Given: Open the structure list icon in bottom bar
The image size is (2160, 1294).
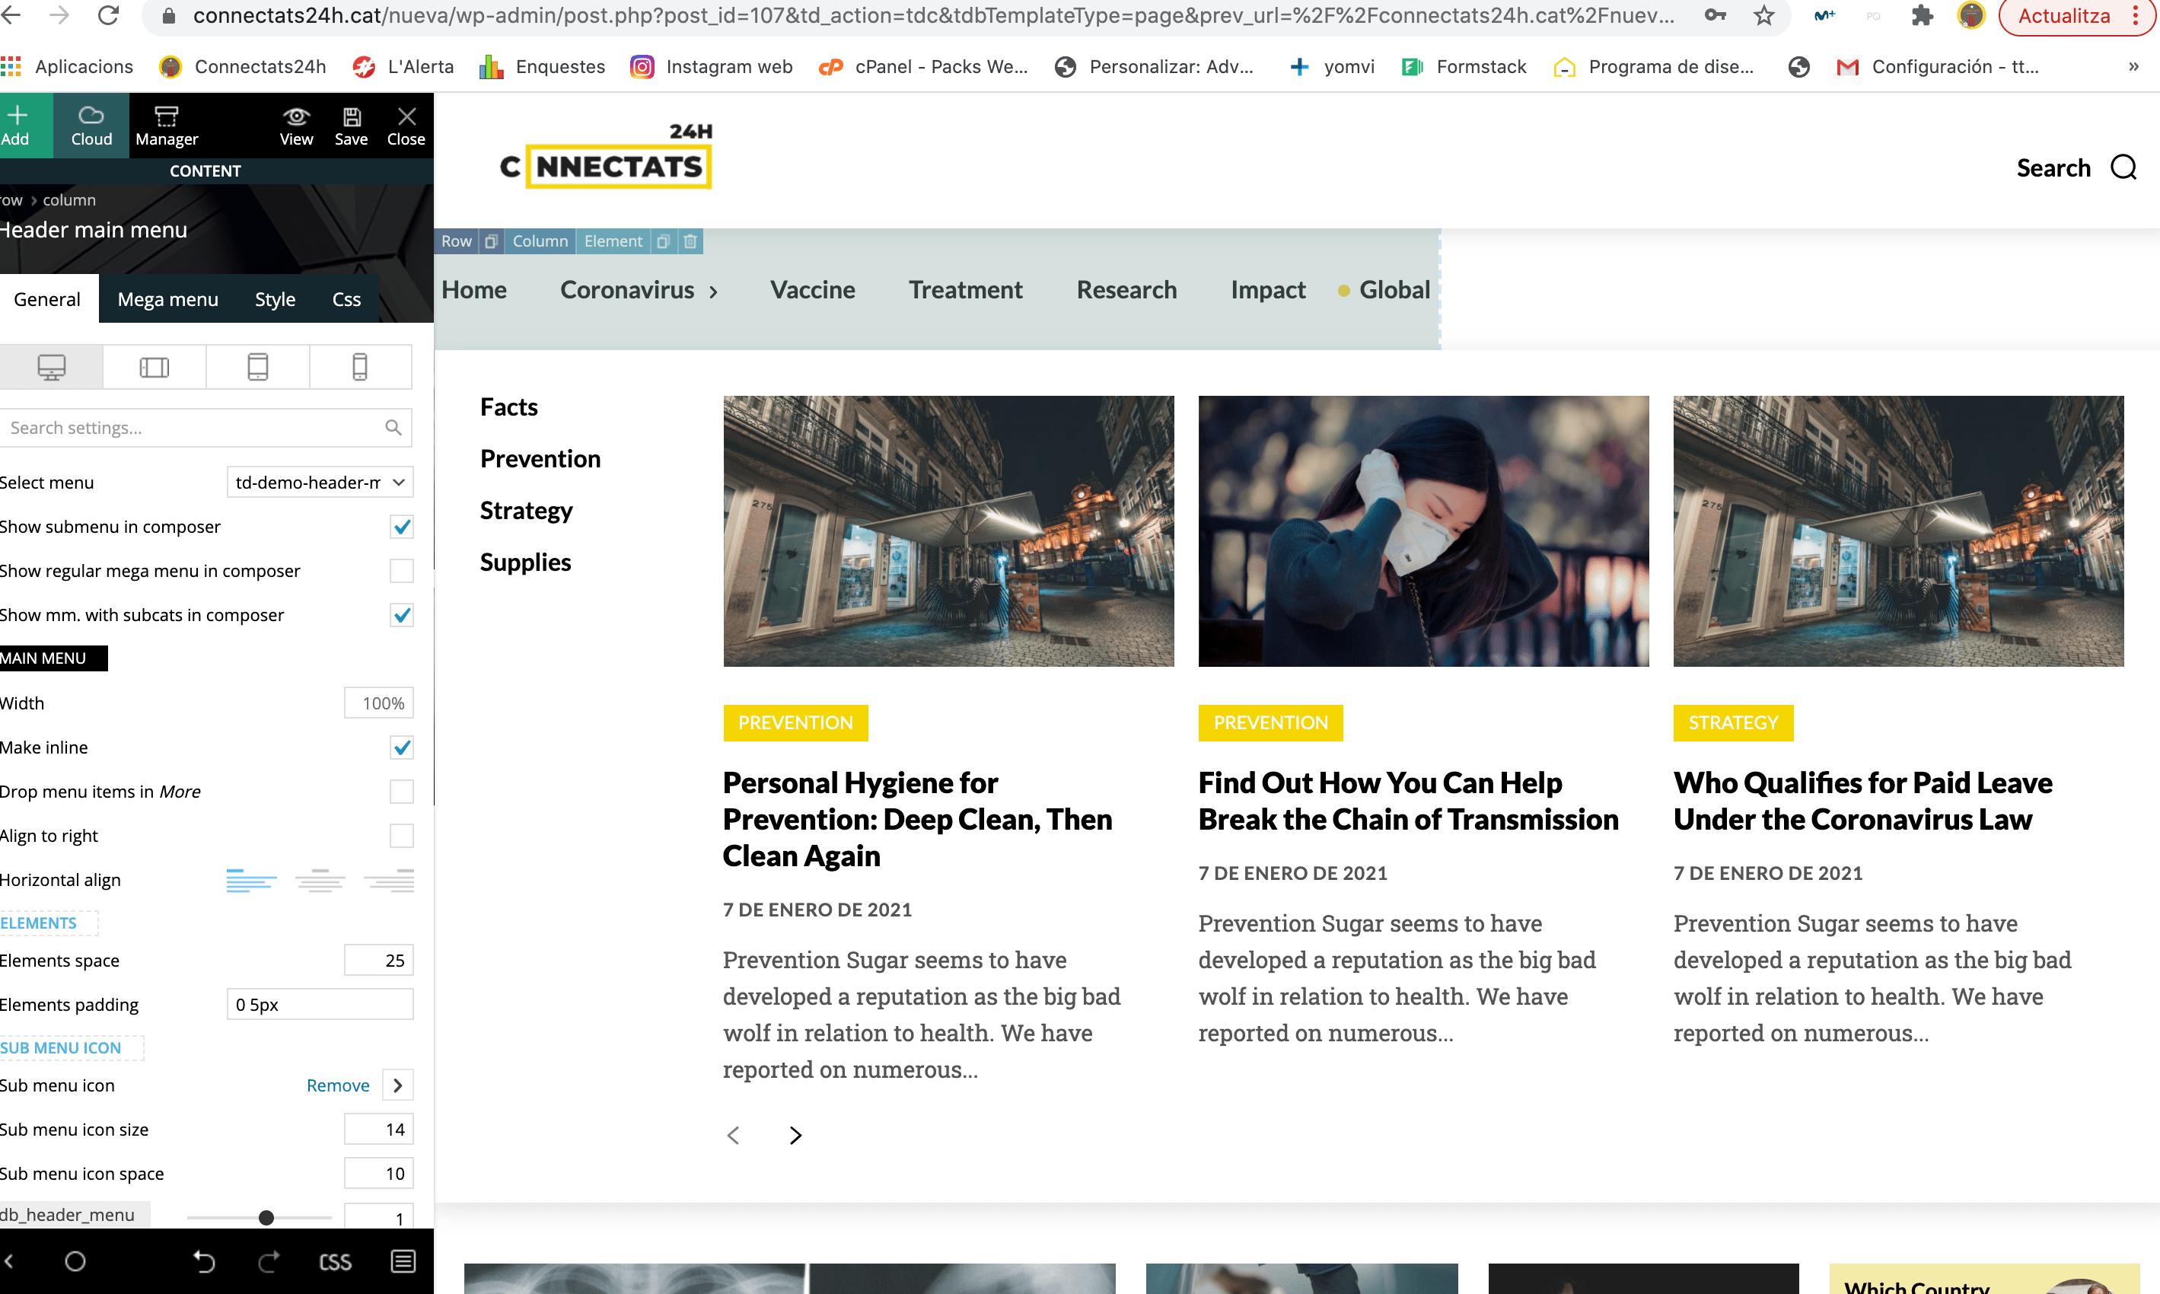Looking at the screenshot, I should pos(403,1261).
